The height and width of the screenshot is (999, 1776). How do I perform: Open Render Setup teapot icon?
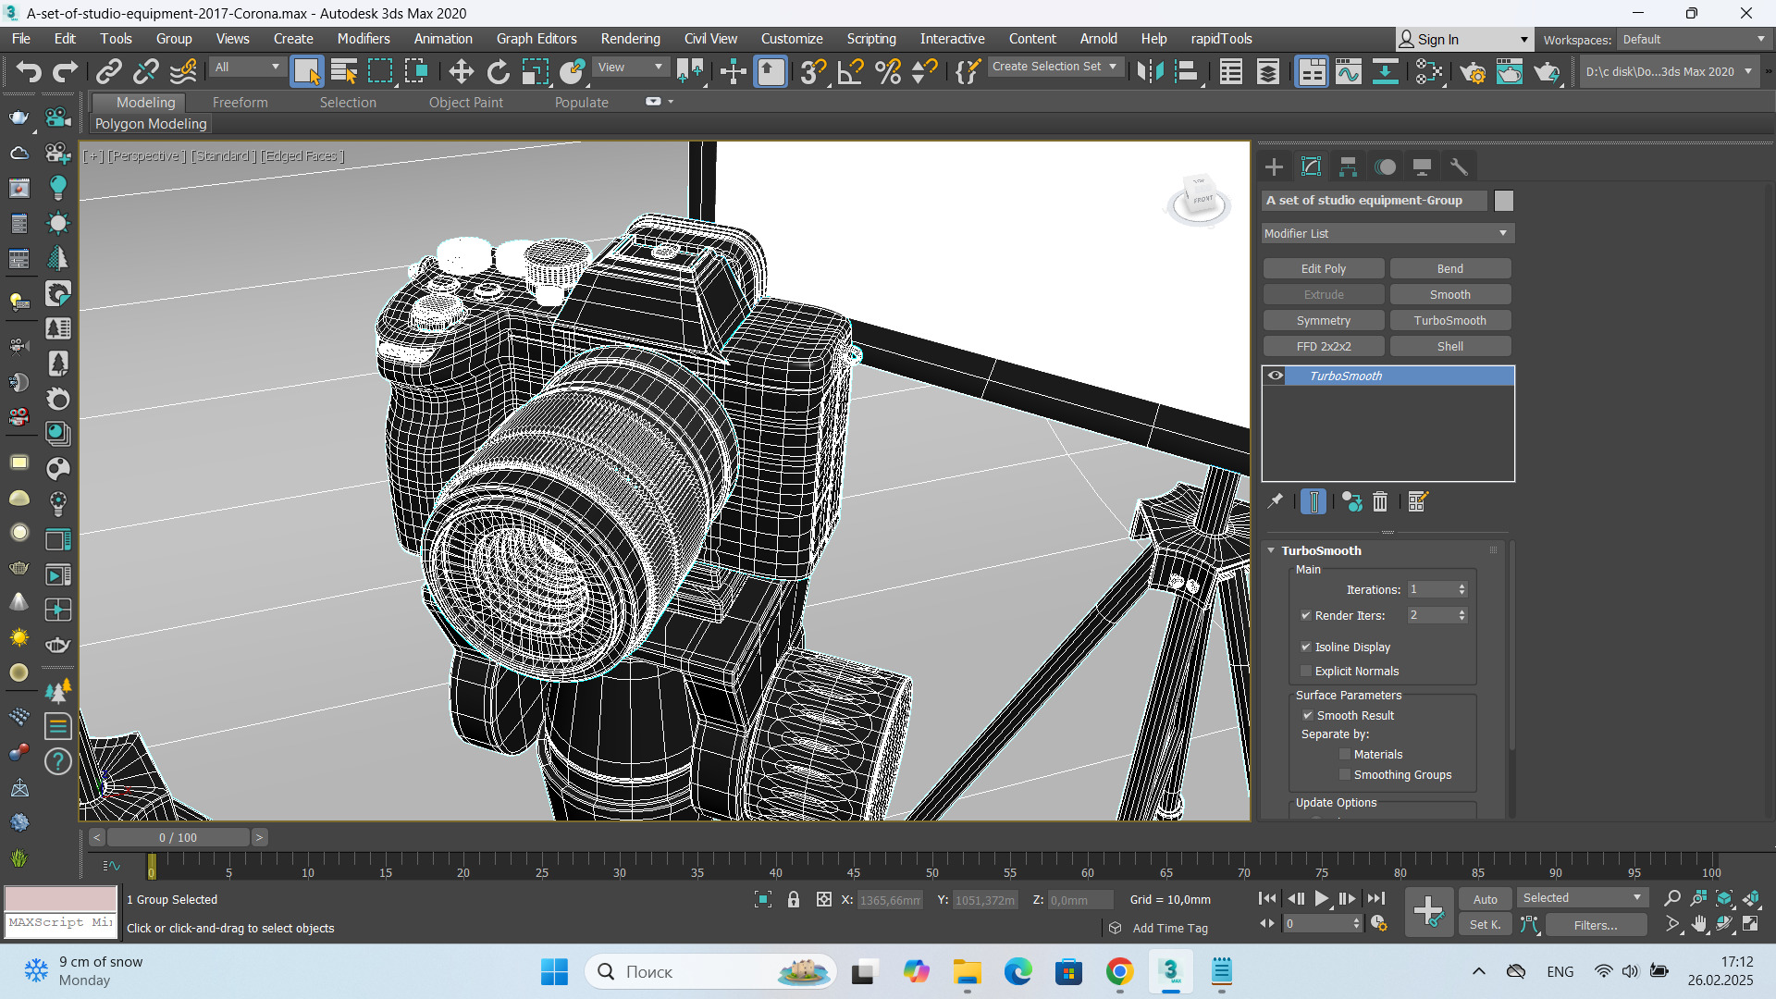click(x=1473, y=71)
